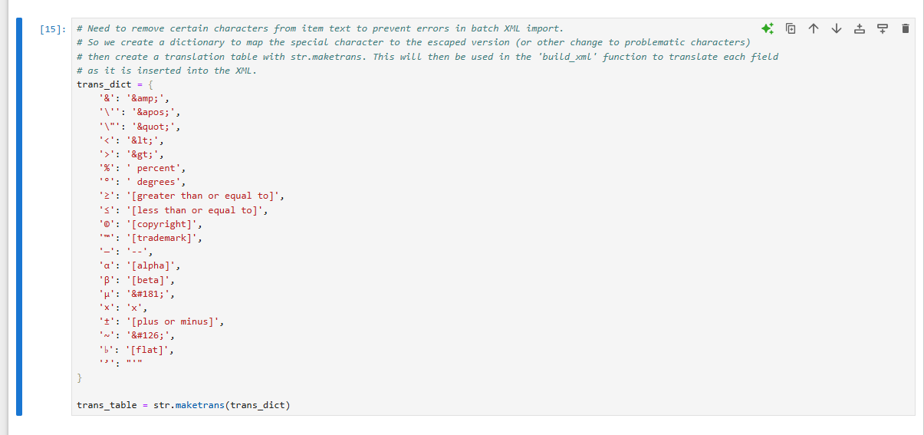Duplicate this cell with the copy icon
The height and width of the screenshot is (435, 924).
coord(791,29)
